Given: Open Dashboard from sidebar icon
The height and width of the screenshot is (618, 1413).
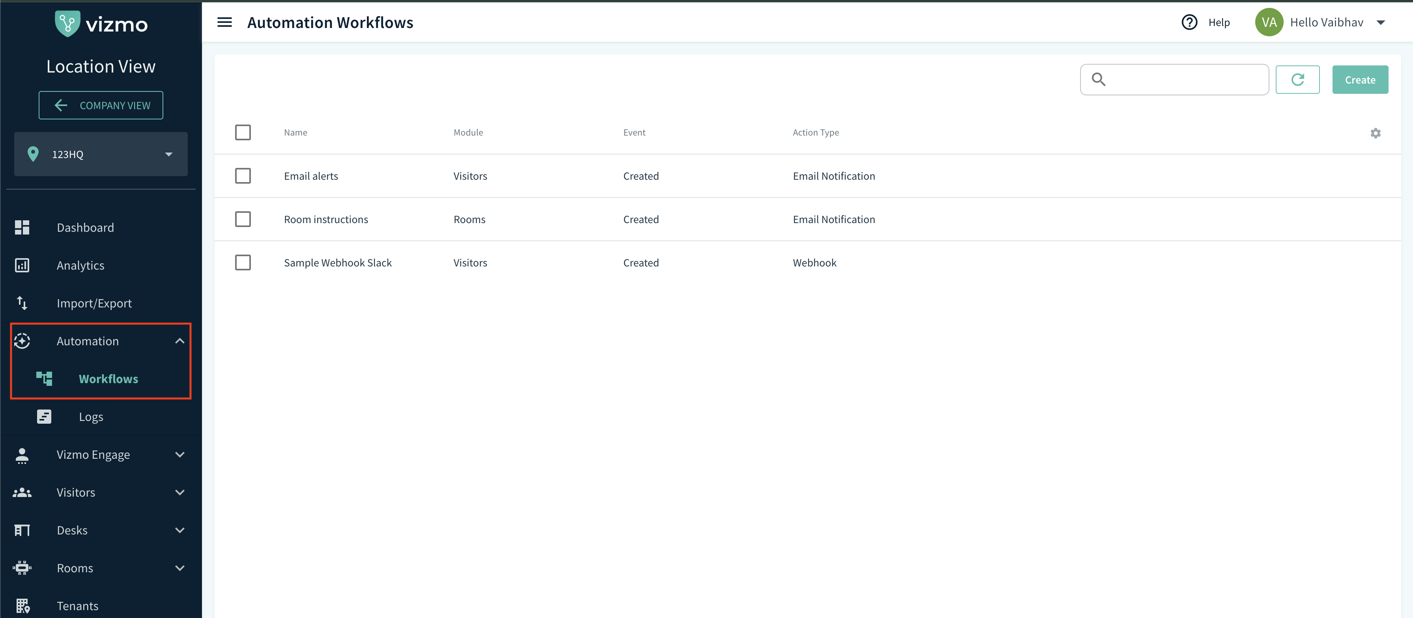Looking at the screenshot, I should [22, 227].
